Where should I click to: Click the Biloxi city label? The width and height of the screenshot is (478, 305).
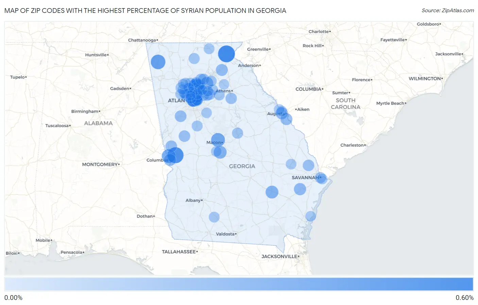(12, 253)
